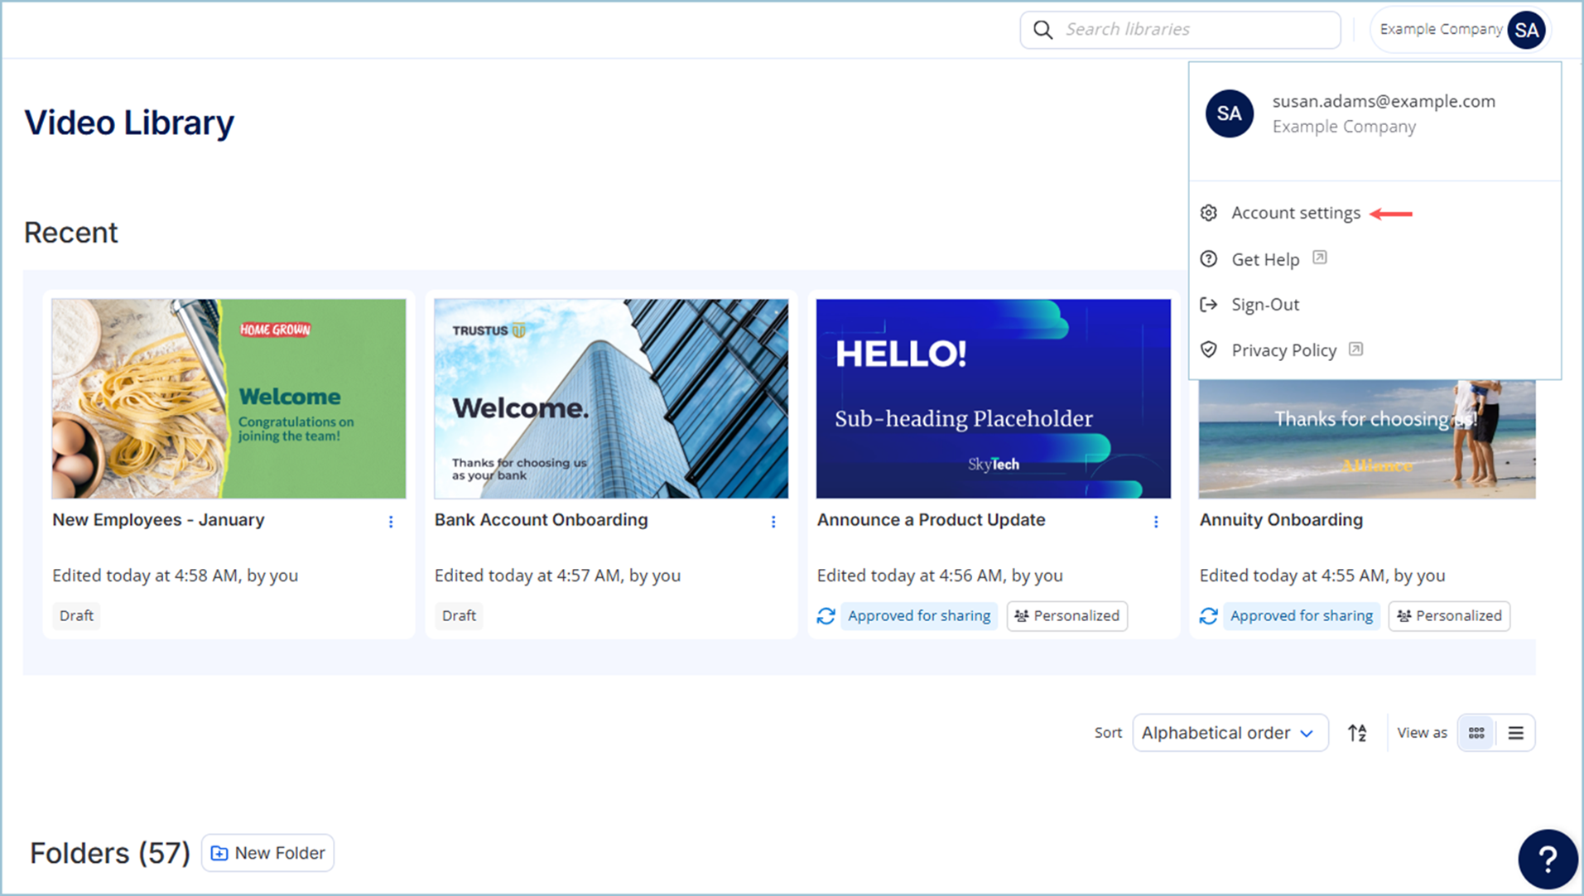Expand the Alphabetical order sort dropdown
This screenshot has height=896, width=1584.
pyautogui.click(x=1230, y=733)
